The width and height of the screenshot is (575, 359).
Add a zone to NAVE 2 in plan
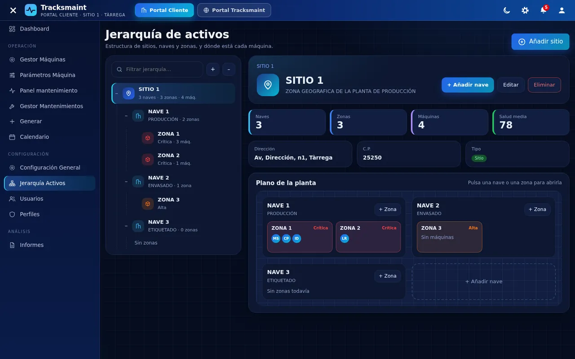537,210
